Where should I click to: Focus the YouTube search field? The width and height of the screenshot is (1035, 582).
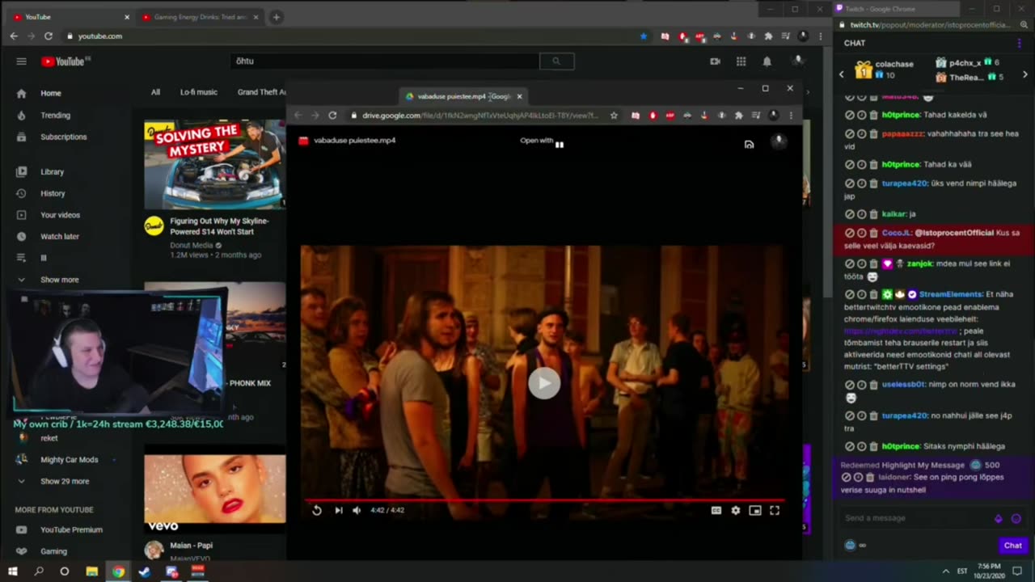coord(385,61)
